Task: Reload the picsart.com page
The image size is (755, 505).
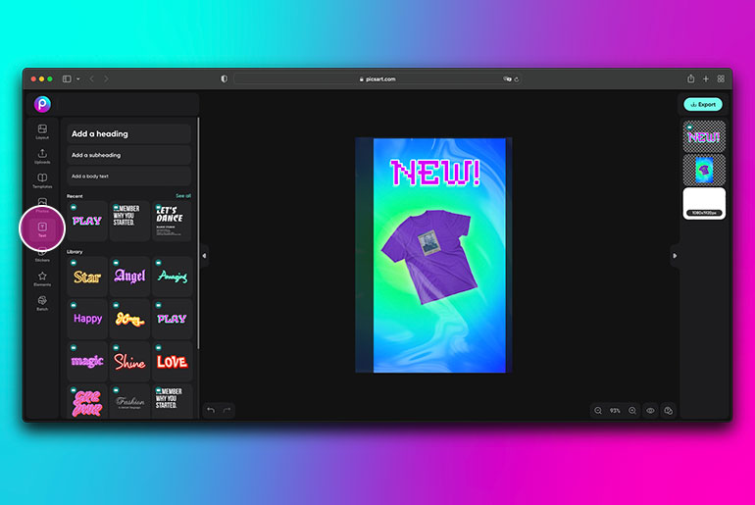Action: [x=516, y=79]
